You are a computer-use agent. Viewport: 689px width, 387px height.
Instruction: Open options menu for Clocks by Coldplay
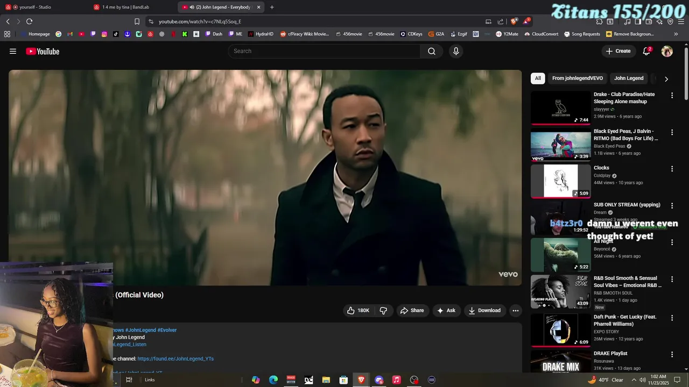point(672,169)
